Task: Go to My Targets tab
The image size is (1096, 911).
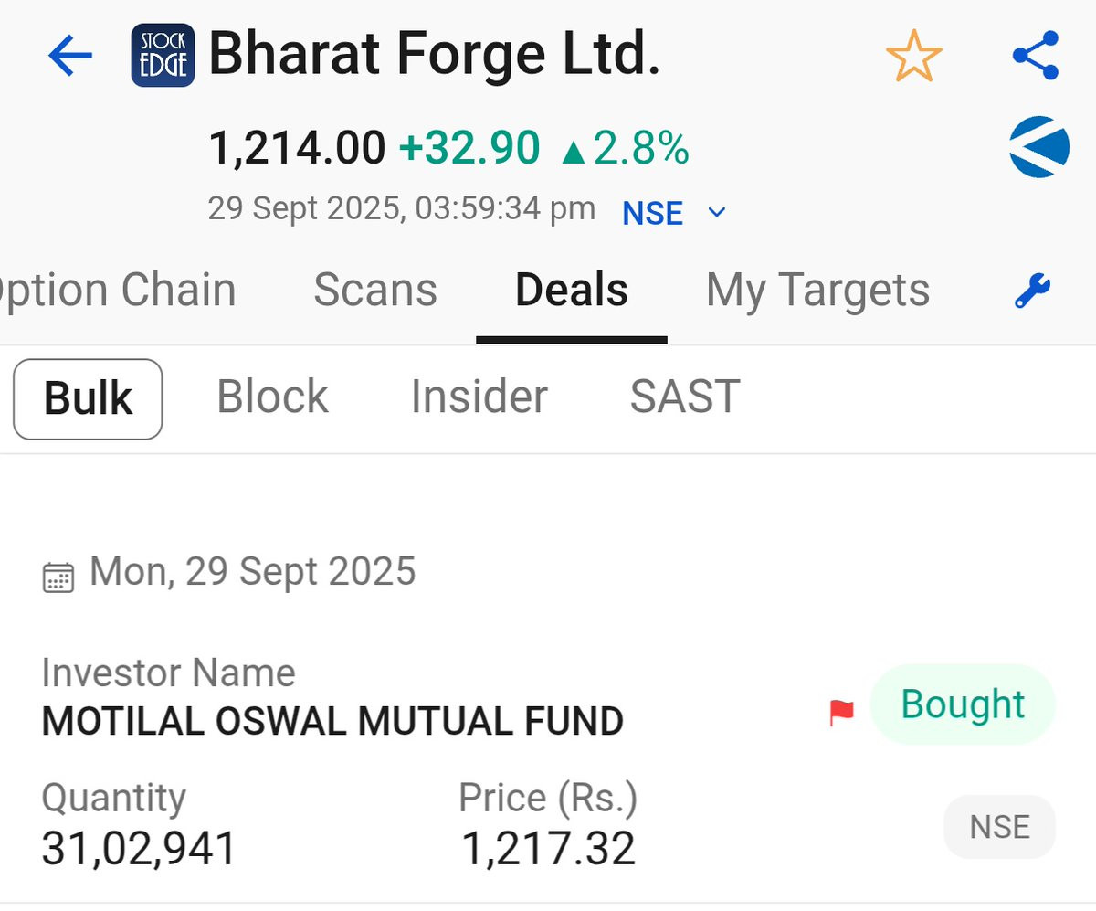Action: [x=817, y=291]
